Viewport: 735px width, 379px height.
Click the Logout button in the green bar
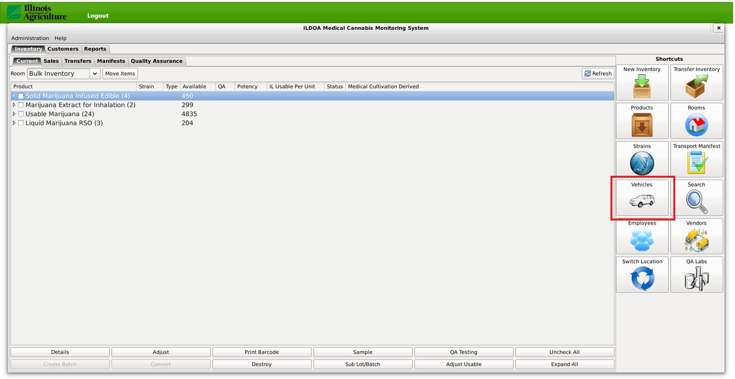[98, 16]
